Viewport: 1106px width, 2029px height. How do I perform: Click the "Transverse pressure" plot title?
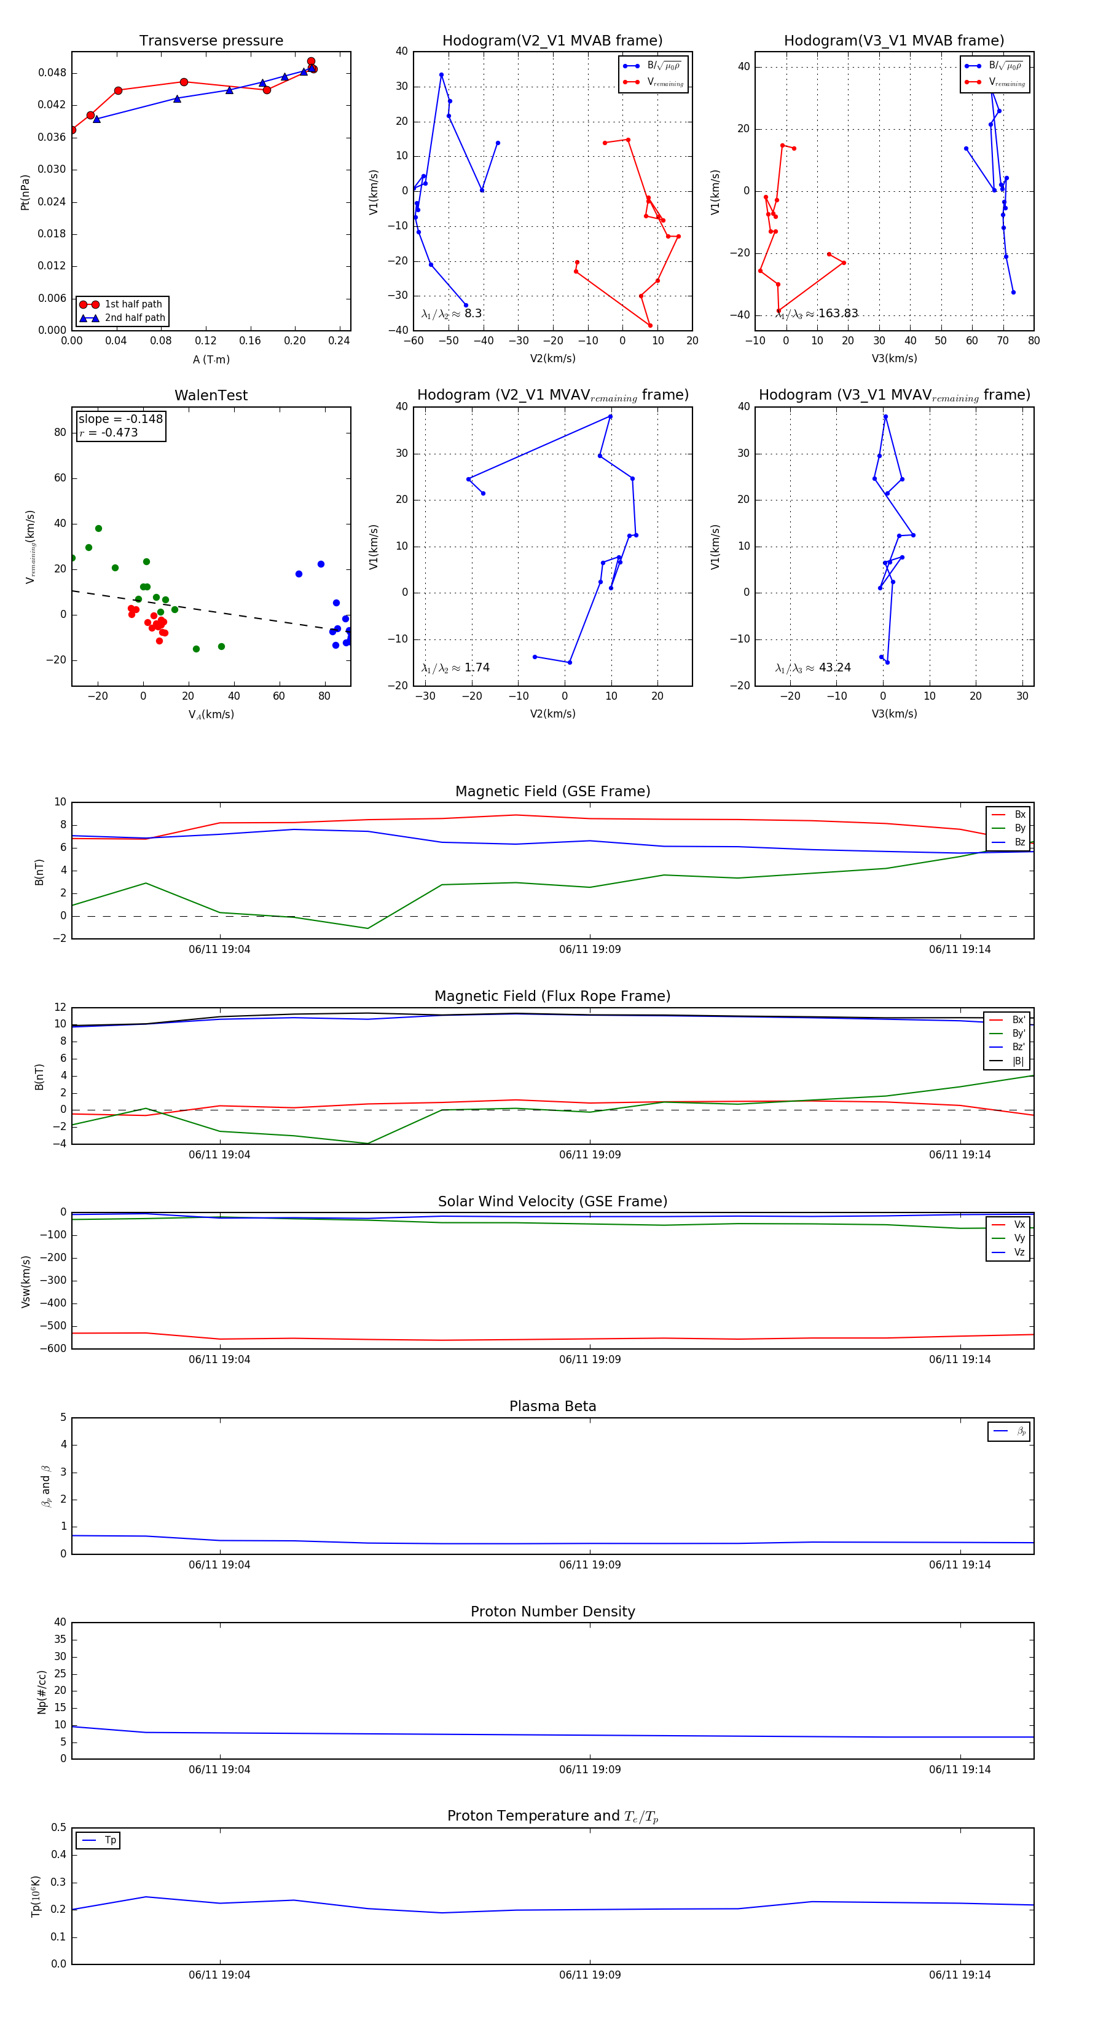click(x=211, y=41)
